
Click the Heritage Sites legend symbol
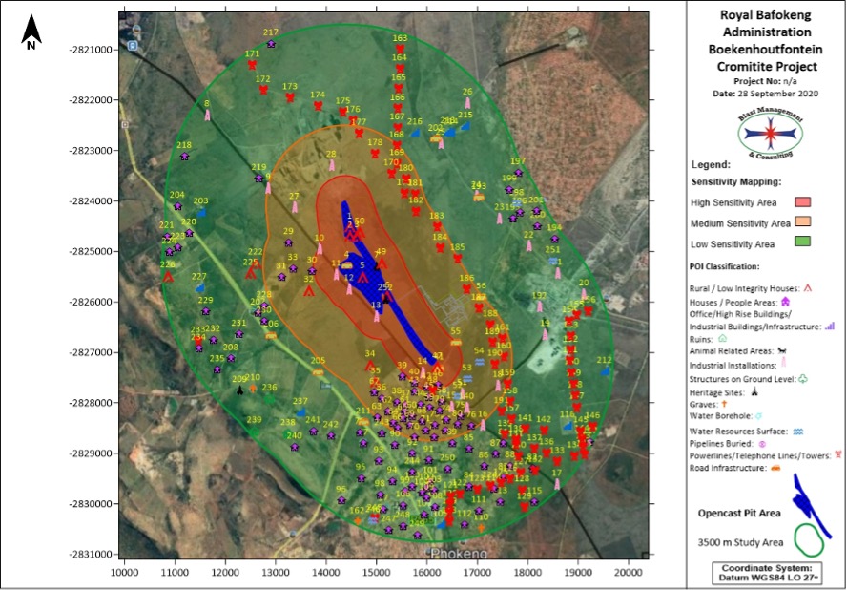pyautogui.click(x=754, y=390)
